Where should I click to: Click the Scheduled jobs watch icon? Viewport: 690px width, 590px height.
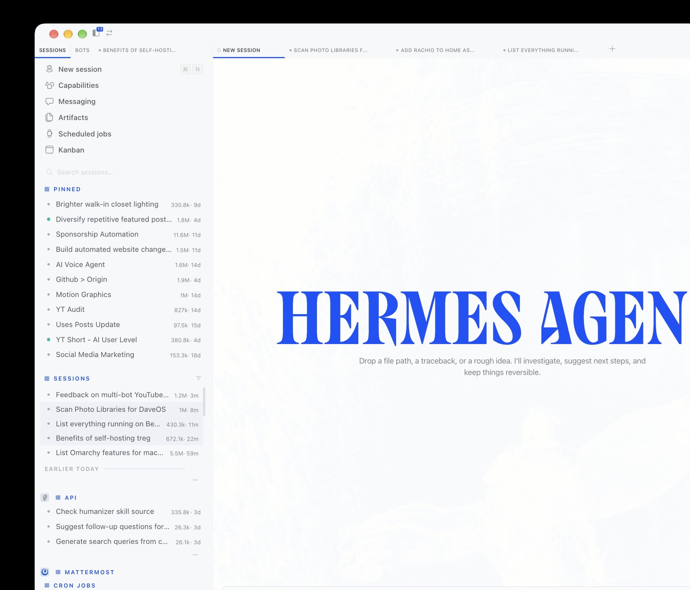click(x=49, y=134)
